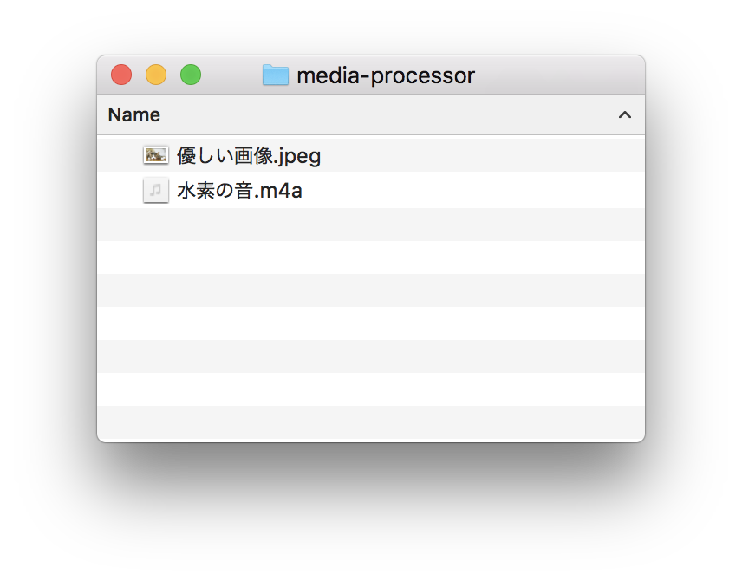742x581 pixels.
Task: Click the empty area right of 水素の音.m4a name
Action: pos(473,191)
